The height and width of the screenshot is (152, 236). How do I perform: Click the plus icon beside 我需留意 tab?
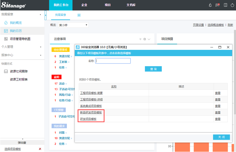coord(79,15)
